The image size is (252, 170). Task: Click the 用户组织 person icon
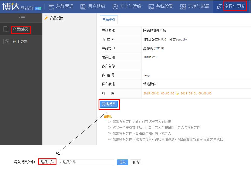(83, 7)
